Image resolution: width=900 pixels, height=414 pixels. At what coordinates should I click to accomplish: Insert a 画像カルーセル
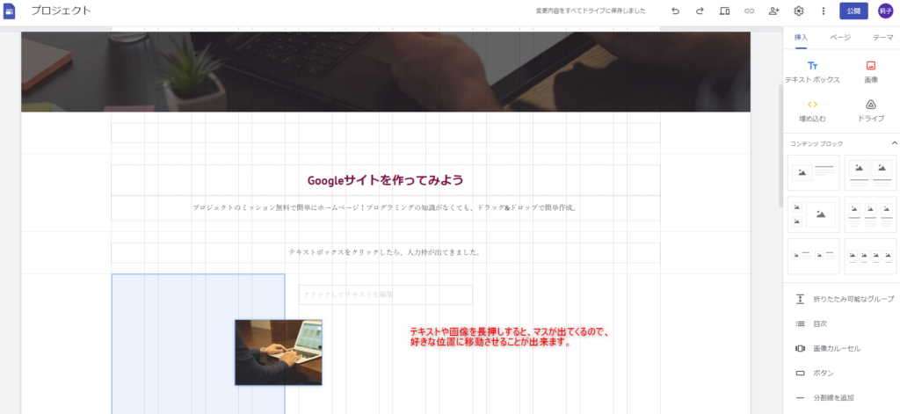click(836, 348)
